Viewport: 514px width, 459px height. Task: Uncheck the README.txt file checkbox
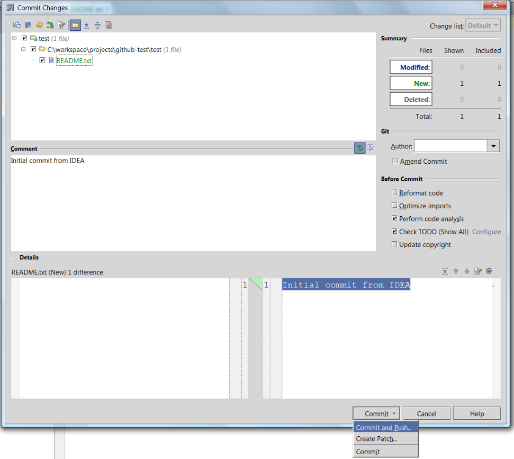[x=42, y=60]
